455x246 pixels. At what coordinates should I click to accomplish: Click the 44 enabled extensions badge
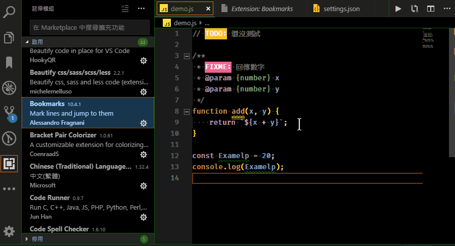coord(143,42)
